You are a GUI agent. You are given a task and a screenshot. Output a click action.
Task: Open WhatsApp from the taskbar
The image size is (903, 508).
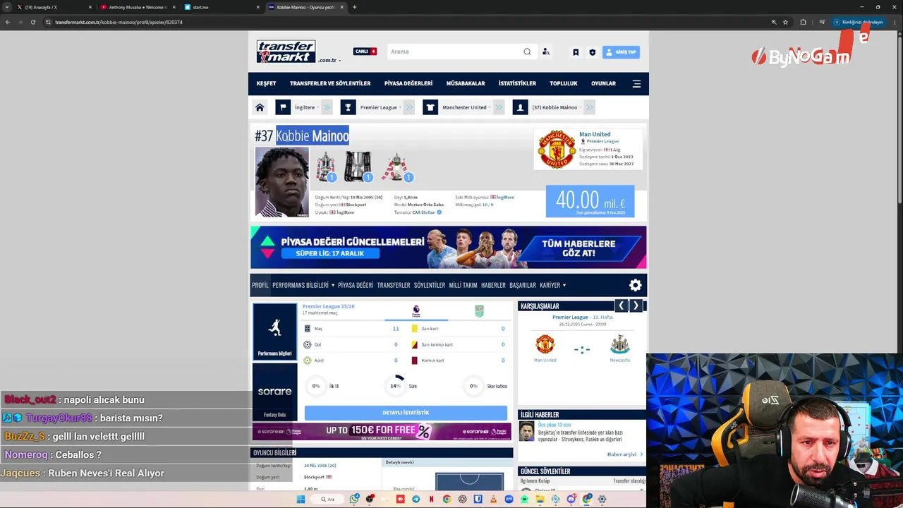click(354, 499)
